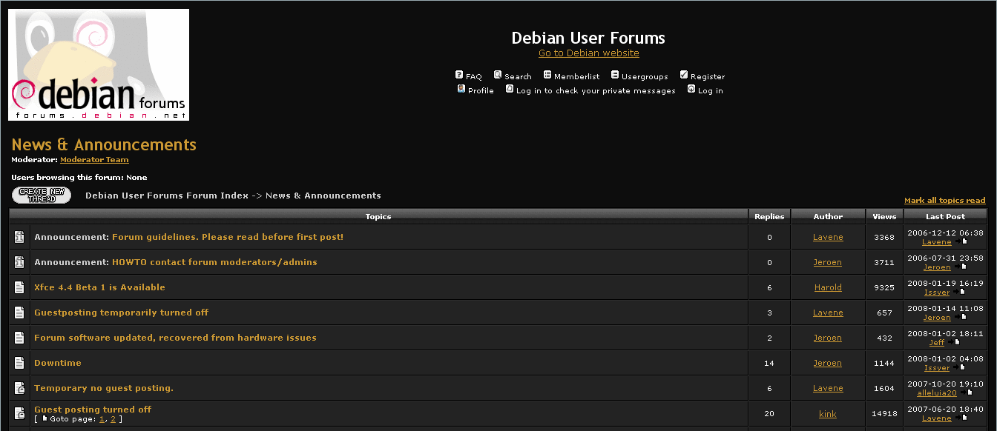The height and width of the screenshot is (431, 997).
Task: Click the private messages envelope icon
Action: tap(510, 89)
